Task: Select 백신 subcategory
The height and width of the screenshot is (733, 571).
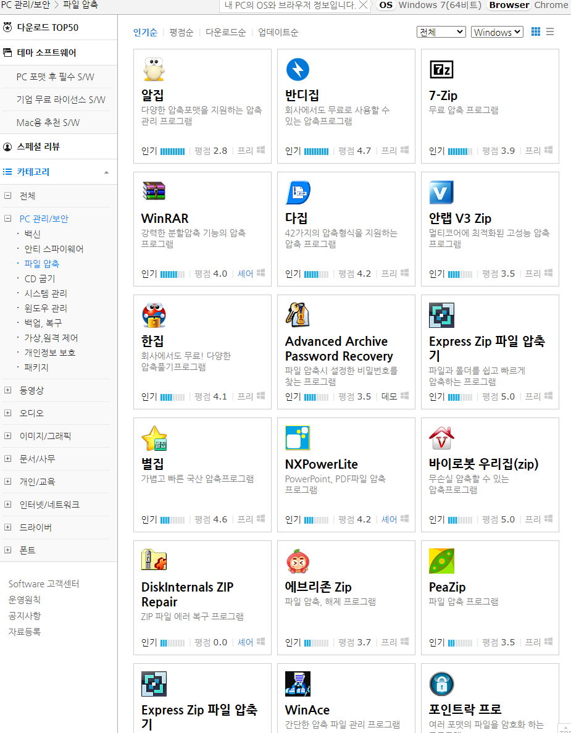Action: pyautogui.click(x=32, y=234)
